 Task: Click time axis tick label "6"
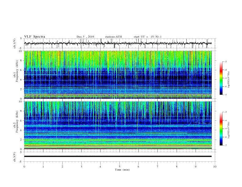[139, 167]
